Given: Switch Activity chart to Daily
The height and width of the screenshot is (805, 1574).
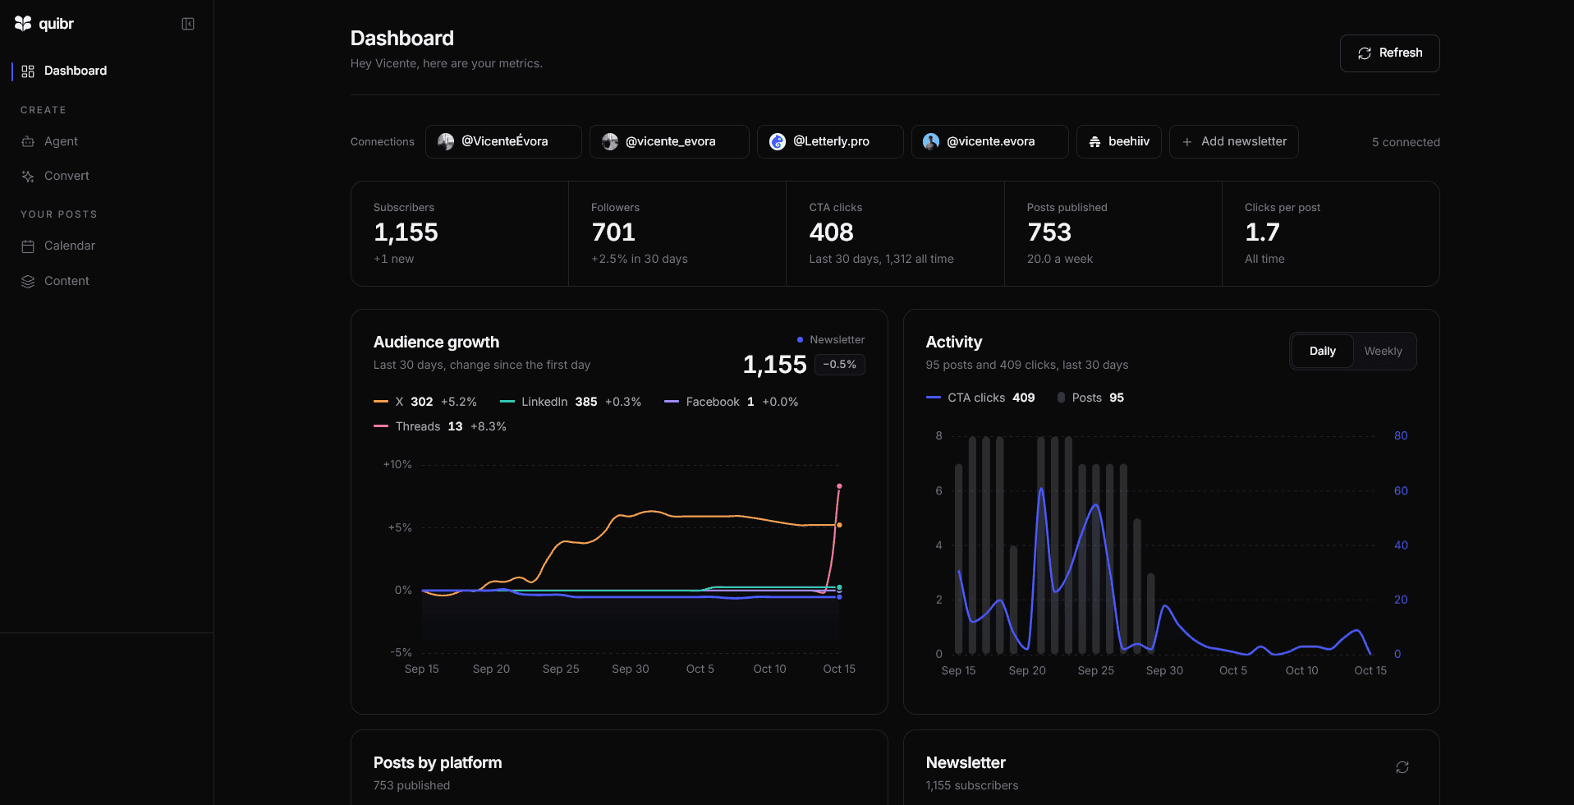Looking at the screenshot, I should point(1322,351).
